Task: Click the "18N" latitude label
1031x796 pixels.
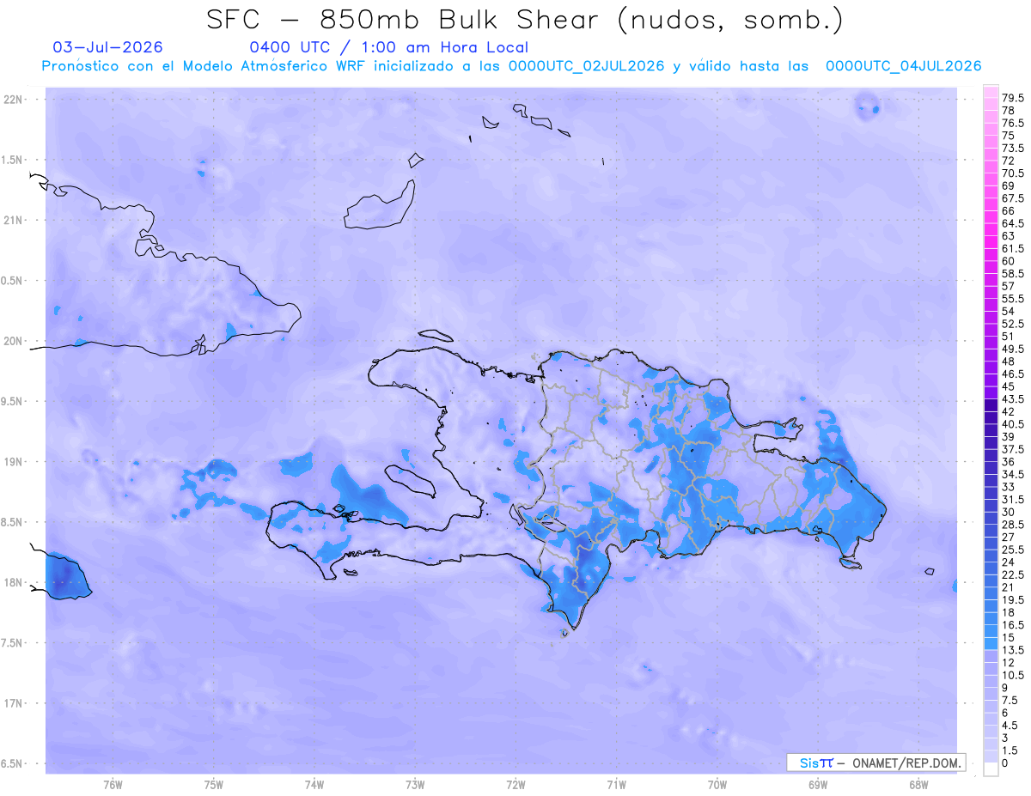Action: tap(14, 582)
